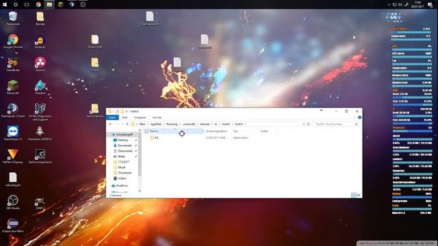Go back with the Explorer back arrow
Screen dimensions: 438x246
point(111,124)
